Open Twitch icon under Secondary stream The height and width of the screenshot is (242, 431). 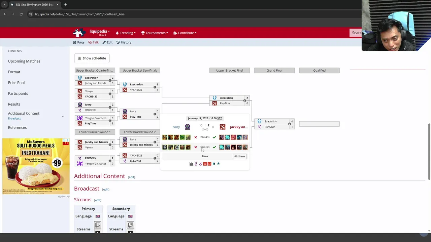(130, 225)
